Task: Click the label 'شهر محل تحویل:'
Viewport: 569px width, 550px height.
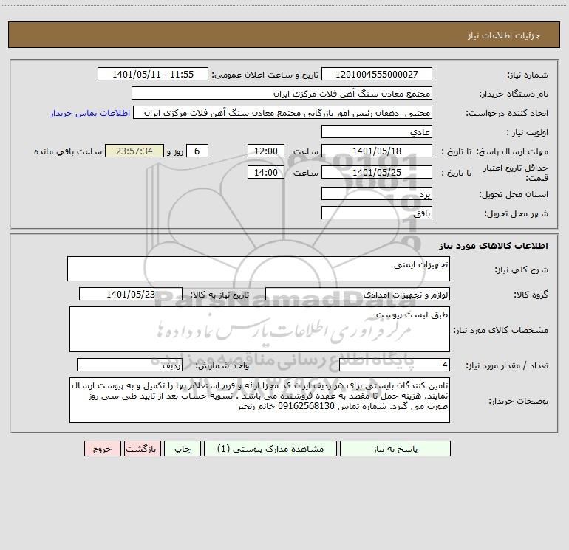Action: coord(517,214)
